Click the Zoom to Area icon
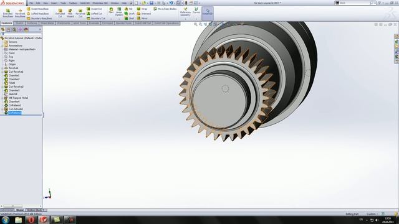The width and height of the screenshot is (399, 224). coord(201,24)
